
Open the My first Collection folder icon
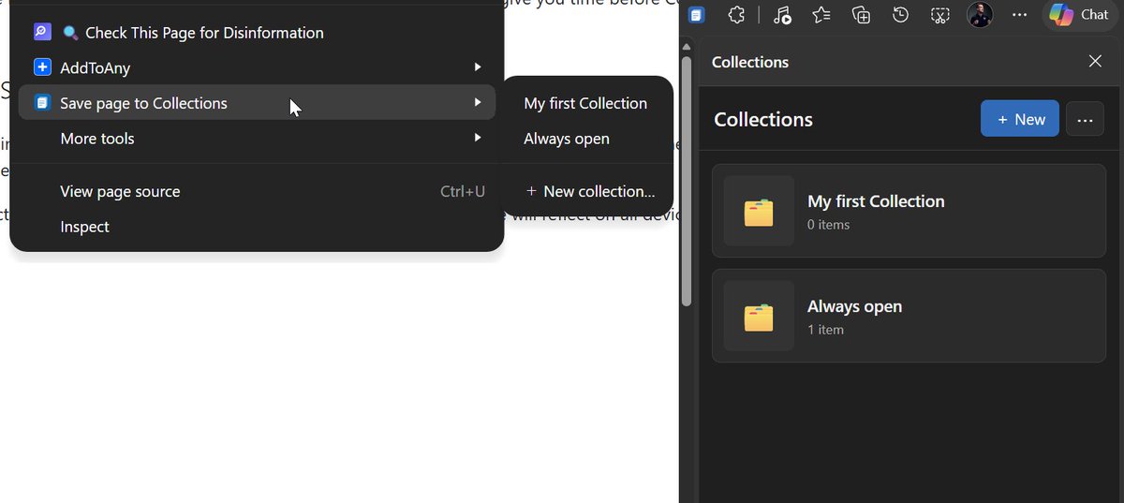point(759,212)
